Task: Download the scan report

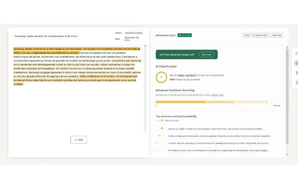Action: [x=277, y=35]
